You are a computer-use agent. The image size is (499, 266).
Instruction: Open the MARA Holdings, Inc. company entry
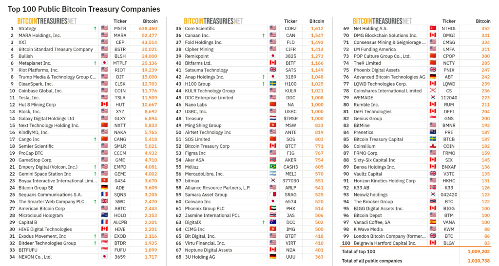pyautogui.click(x=39, y=35)
